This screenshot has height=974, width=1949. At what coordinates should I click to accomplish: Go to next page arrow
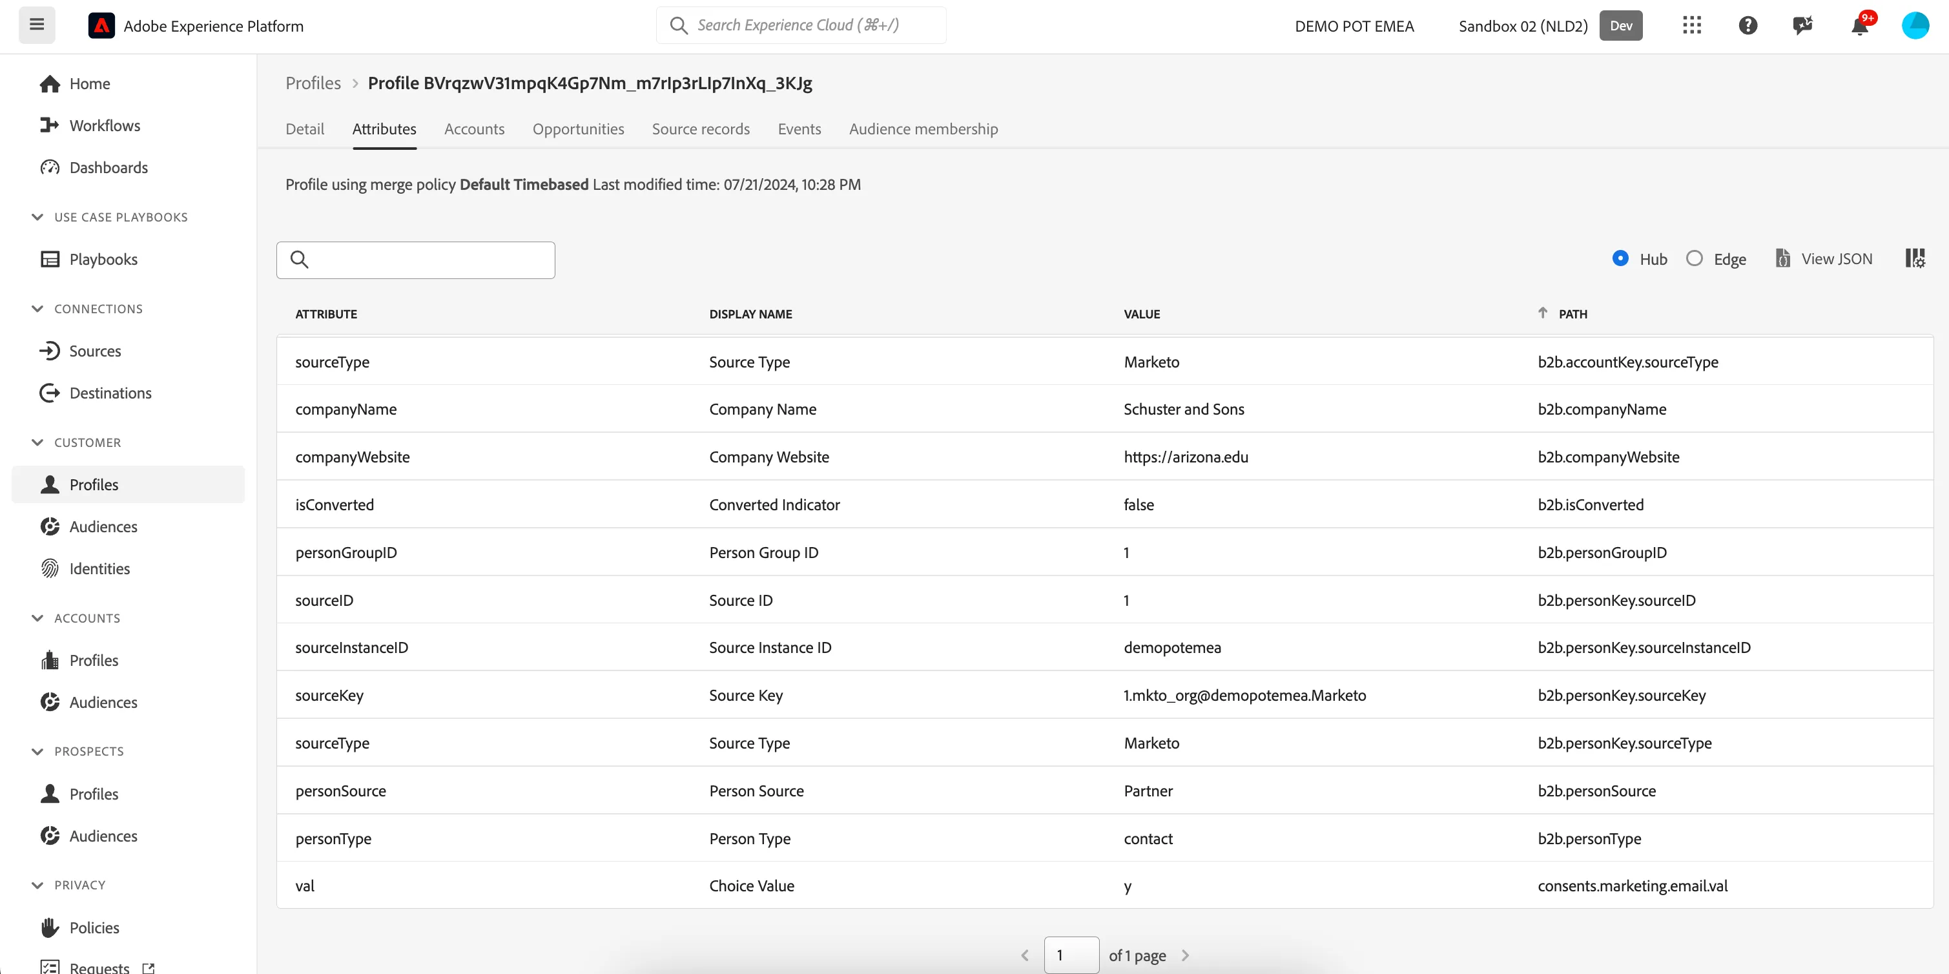click(x=1185, y=955)
